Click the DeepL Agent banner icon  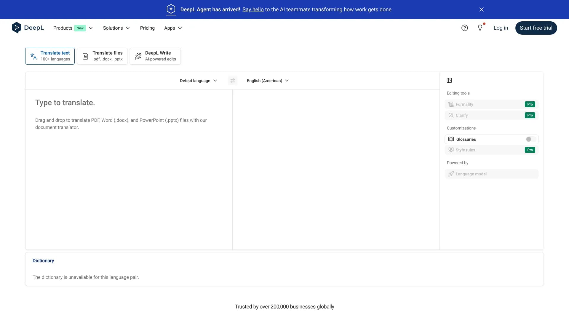click(x=171, y=9)
